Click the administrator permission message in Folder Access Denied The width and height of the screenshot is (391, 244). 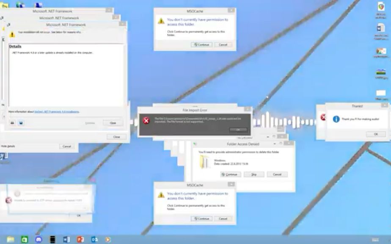click(x=239, y=152)
